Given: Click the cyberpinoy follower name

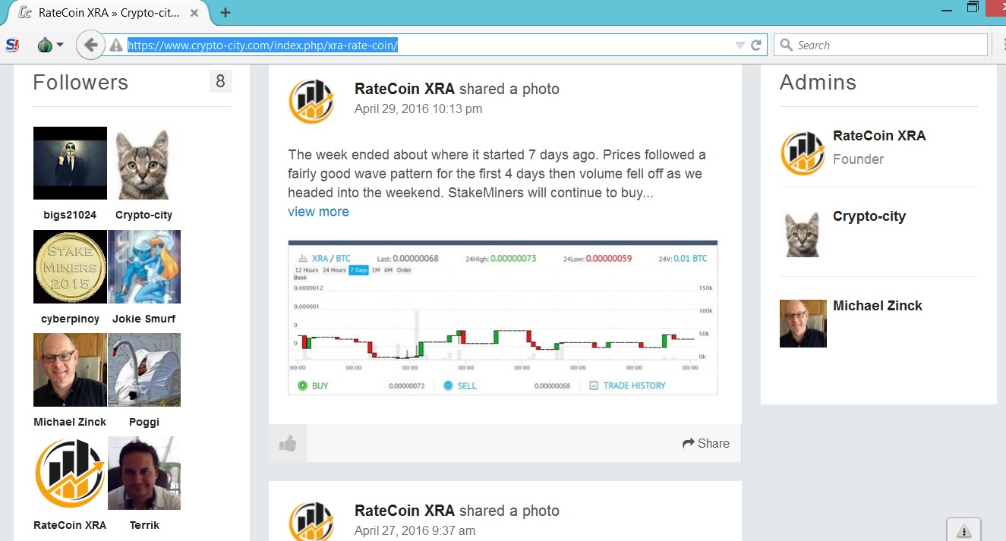Looking at the screenshot, I should tap(70, 319).
